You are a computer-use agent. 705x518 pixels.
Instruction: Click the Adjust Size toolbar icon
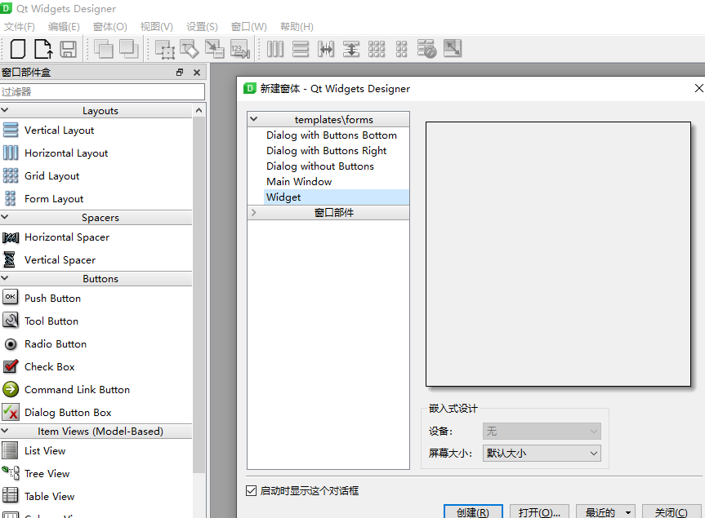click(x=453, y=48)
